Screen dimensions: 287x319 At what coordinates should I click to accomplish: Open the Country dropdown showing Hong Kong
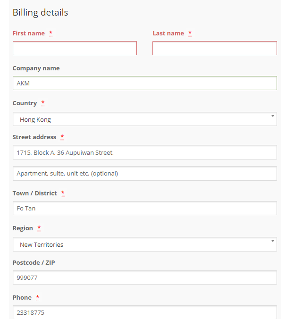click(x=144, y=119)
